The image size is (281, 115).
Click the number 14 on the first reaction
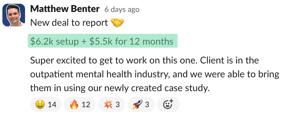pyautogui.click(x=52, y=105)
